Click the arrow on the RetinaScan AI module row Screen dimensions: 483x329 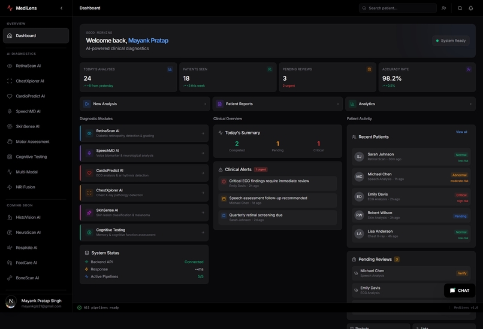(x=203, y=133)
